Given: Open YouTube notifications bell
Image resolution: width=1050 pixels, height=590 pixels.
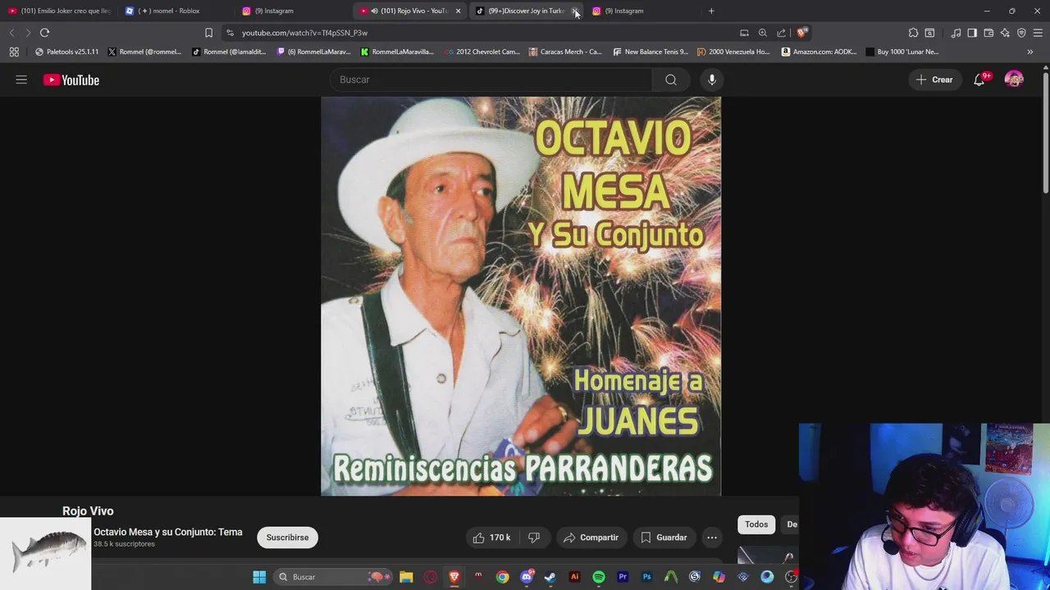Looking at the screenshot, I should coord(979,79).
